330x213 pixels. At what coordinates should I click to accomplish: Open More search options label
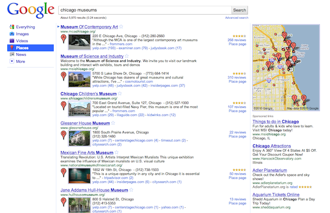click(x=20, y=61)
